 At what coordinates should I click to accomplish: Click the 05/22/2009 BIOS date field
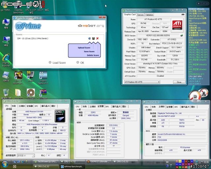click(182, 140)
